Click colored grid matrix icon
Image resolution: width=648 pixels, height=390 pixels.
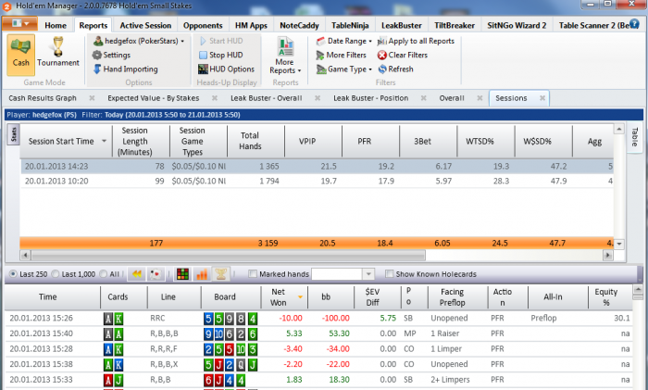coord(182,274)
